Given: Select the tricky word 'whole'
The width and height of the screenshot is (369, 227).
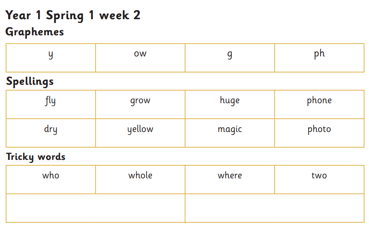Looking at the screenshot, I should click(140, 176).
